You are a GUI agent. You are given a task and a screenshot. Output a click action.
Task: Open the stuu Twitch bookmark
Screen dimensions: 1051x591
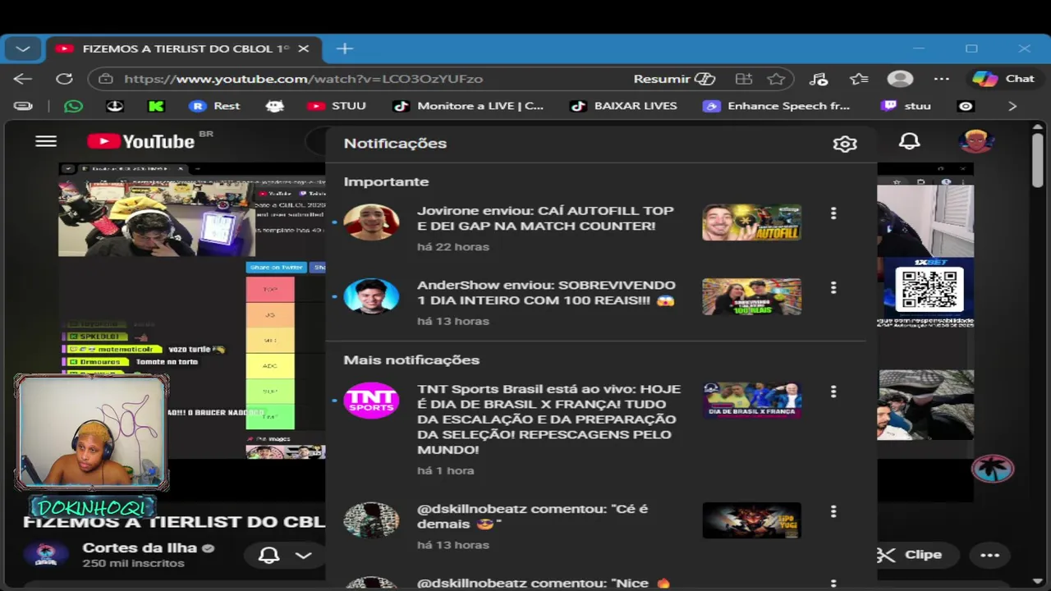click(906, 106)
